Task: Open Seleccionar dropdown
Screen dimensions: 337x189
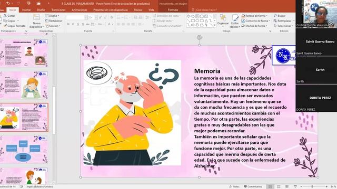Action: (283, 26)
